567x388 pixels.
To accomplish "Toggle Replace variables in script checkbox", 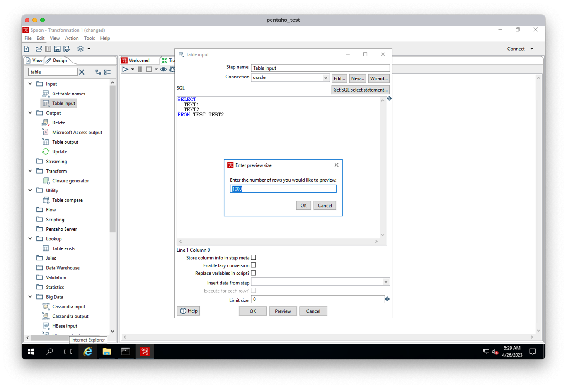I will pos(254,273).
